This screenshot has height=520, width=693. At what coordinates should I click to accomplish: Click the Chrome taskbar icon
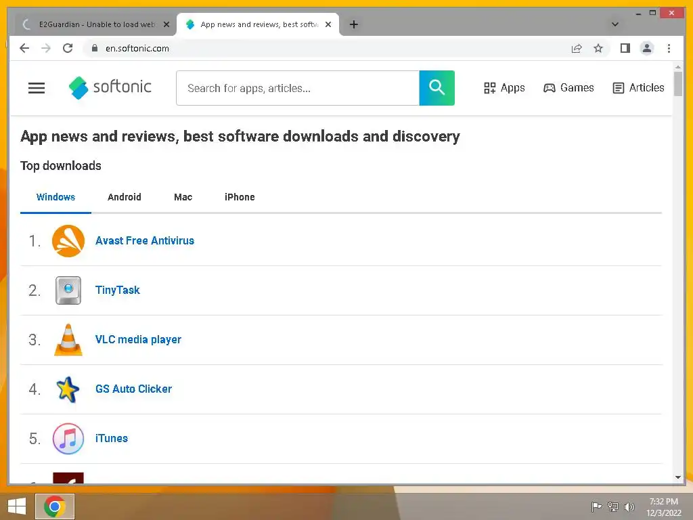[x=55, y=506]
